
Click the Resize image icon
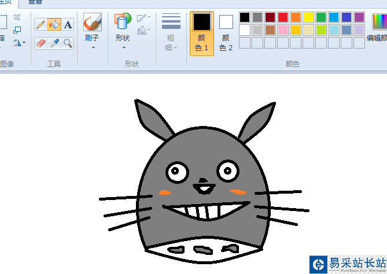[17, 30]
